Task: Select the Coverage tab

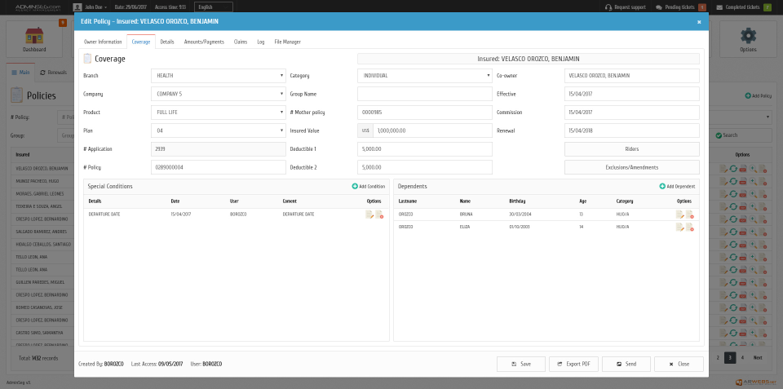Action: click(x=141, y=42)
